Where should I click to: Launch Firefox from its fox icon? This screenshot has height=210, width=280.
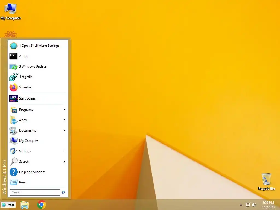pos(14,87)
